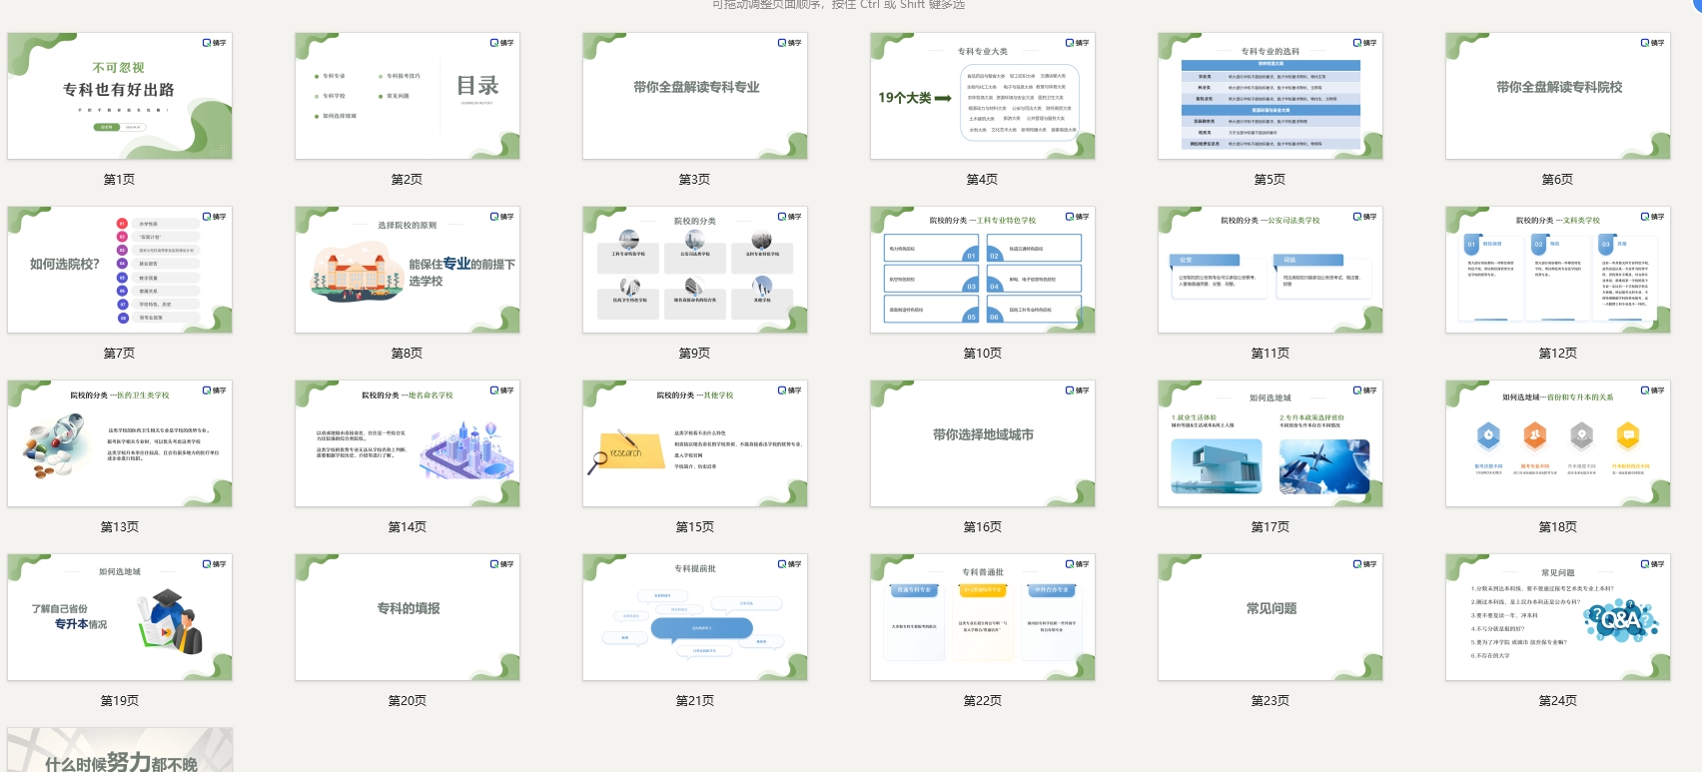Select the 院校的分类 slide with six photos
The height and width of the screenshot is (772, 1702).
pos(695,270)
